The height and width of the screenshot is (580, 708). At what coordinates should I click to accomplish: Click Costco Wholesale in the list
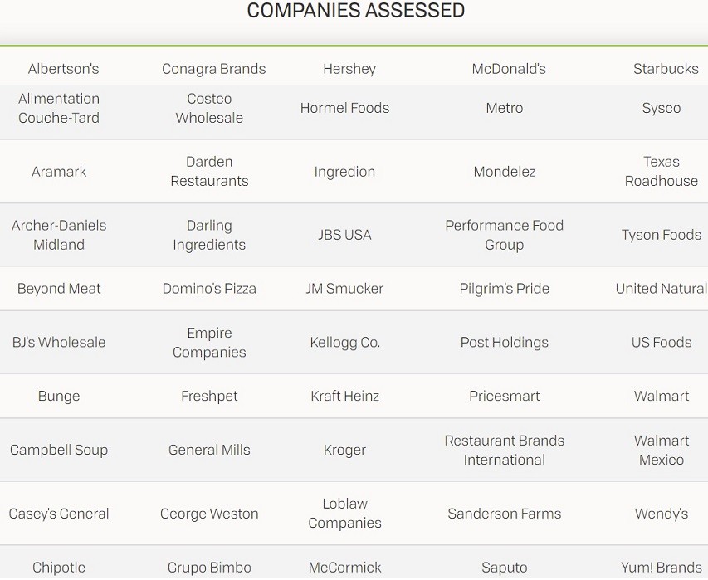(x=209, y=108)
